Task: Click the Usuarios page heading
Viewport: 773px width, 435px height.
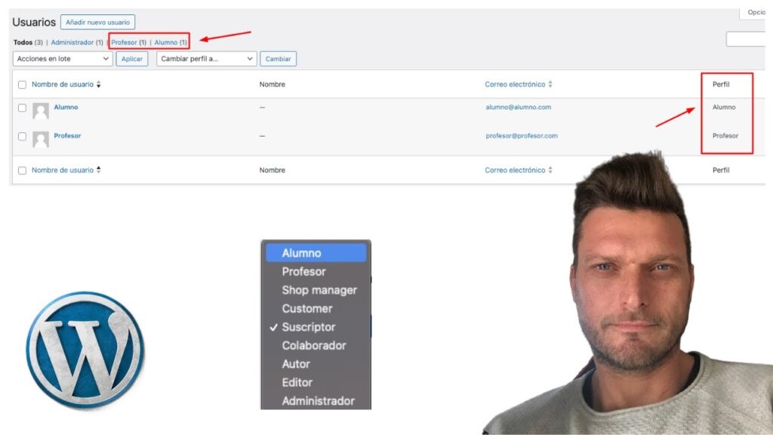Action: pyautogui.click(x=34, y=22)
